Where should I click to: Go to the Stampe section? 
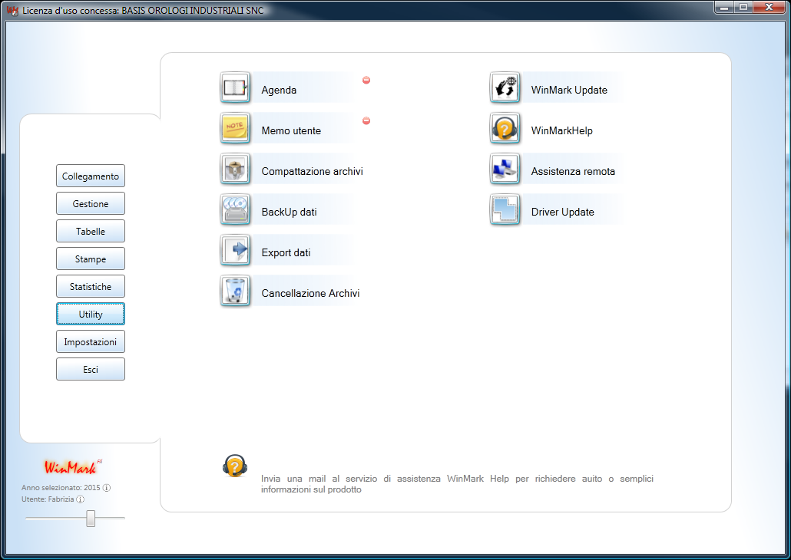[x=91, y=259]
